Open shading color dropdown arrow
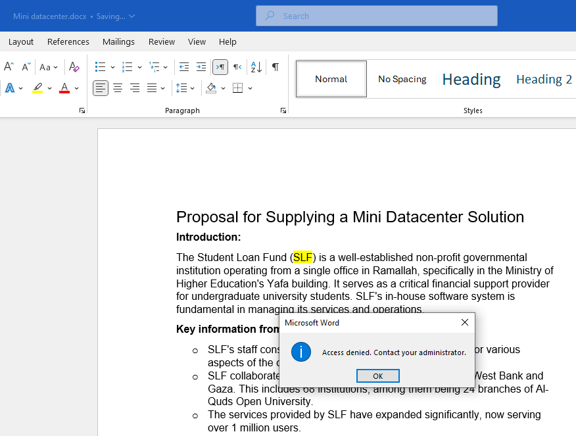Viewport: 576px width, 436px height. tap(223, 88)
